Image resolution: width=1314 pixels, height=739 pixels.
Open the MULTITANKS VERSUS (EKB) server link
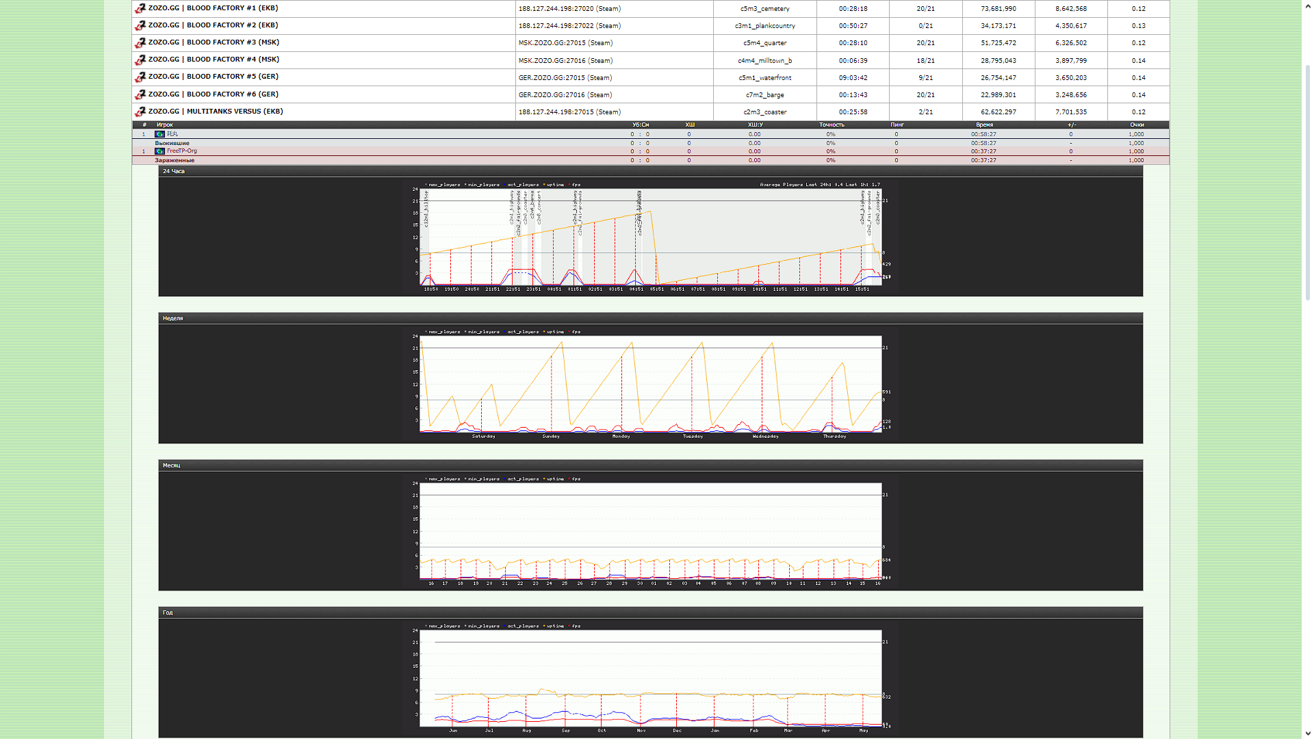pos(216,112)
